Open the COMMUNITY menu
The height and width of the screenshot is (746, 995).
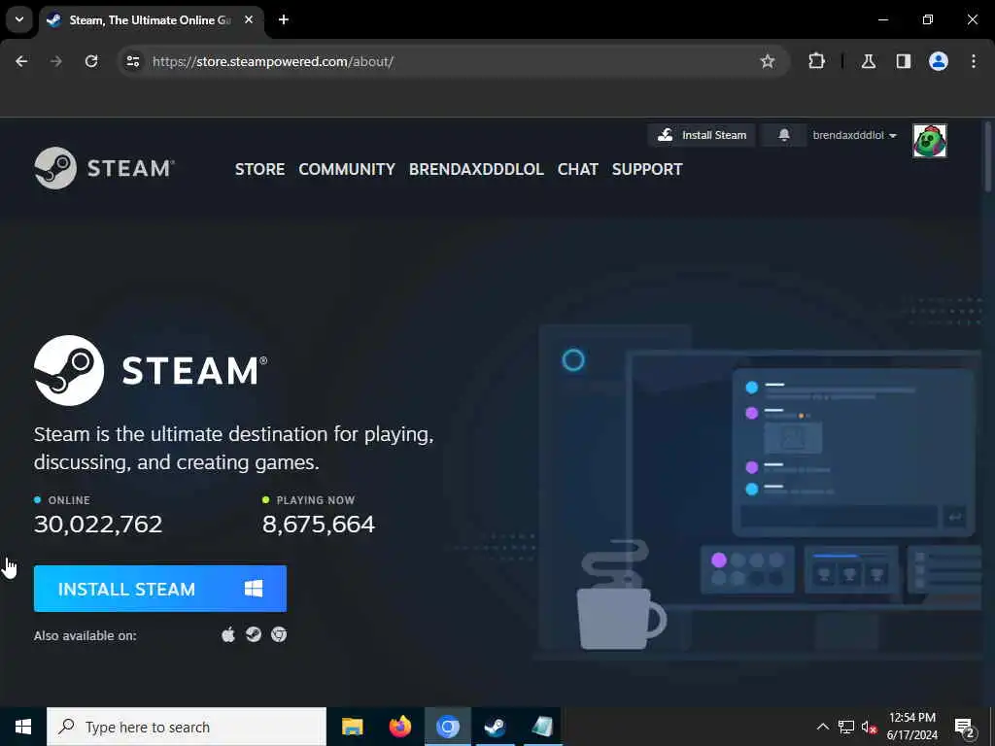347,169
